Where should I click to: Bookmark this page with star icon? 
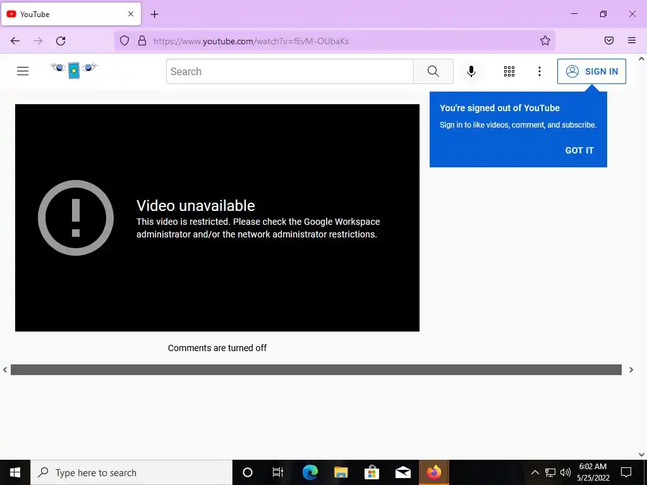click(x=545, y=40)
